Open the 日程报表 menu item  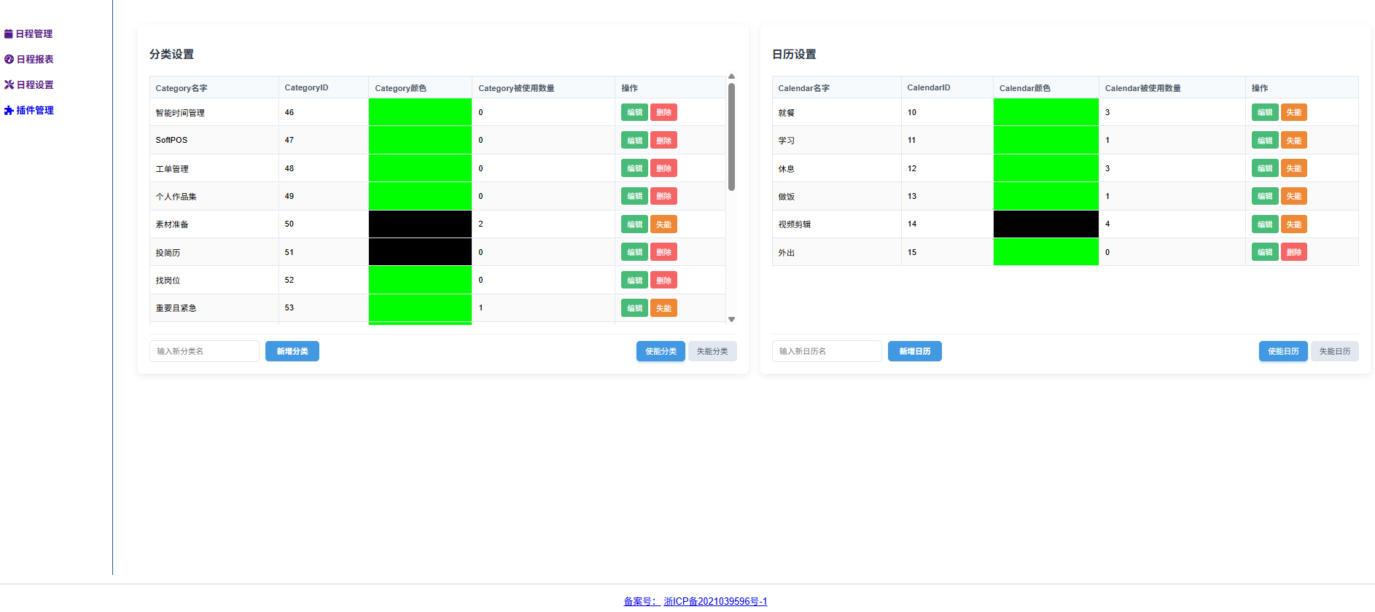(35, 59)
